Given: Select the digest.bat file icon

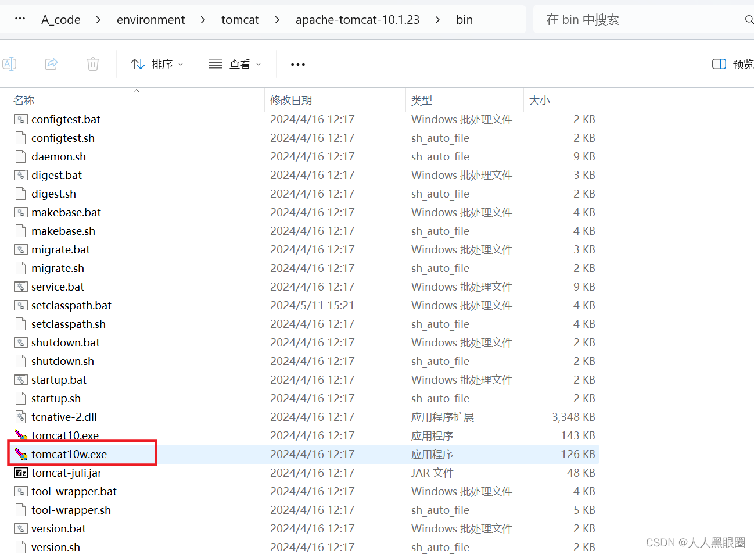Looking at the screenshot, I should click(21, 175).
